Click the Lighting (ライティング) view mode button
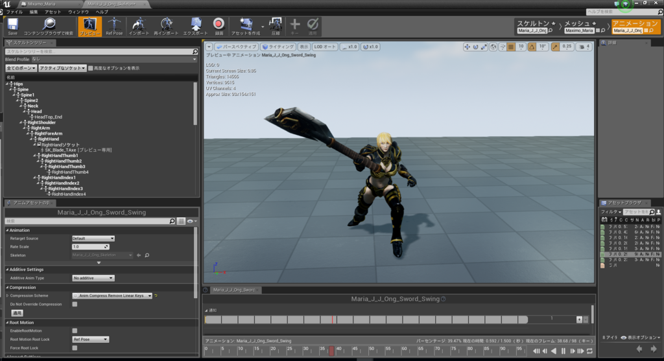Image resolution: width=664 pixels, height=361 pixels. coord(278,47)
